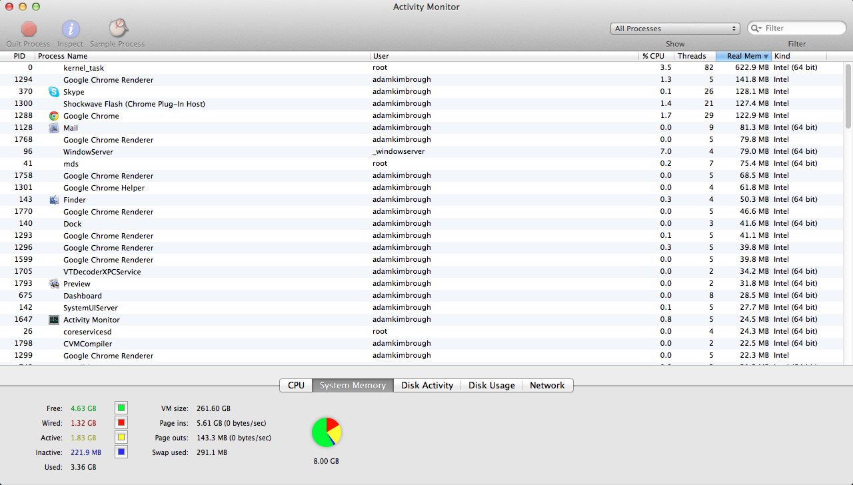Click Free memory value 4.63 GB

tap(83, 408)
